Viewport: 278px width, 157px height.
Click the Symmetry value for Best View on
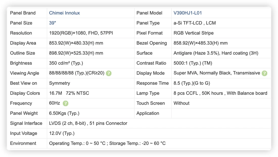tap(60, 83)
